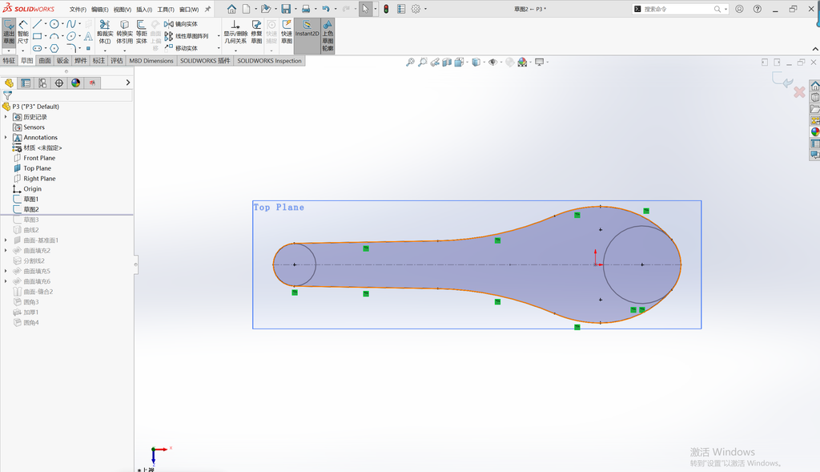The image size is (820, 472).
Task: Select the 智能尺寸 Smart Dimension tool
Action: point(23,32)
